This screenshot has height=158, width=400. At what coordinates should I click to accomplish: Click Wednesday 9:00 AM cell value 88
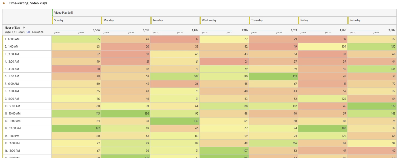[224, 106]
